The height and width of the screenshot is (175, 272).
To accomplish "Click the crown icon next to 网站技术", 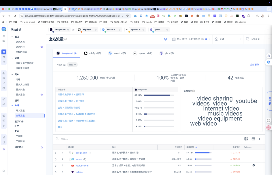I will (42, 147).
